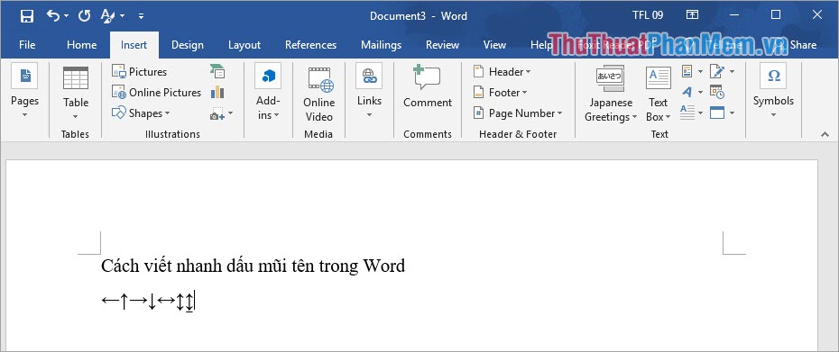Open Japanese Greetings menu
Screen dimensions: 839x352
[x=610, y=94]
